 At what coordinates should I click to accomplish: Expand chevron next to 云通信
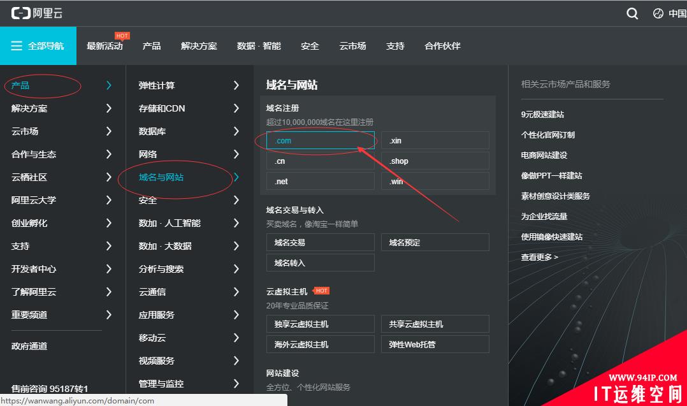(236, 292)
